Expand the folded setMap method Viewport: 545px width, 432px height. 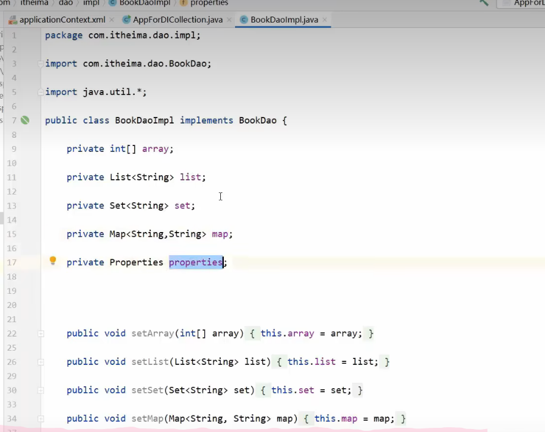pyautogui.click(x=41, y=419)
